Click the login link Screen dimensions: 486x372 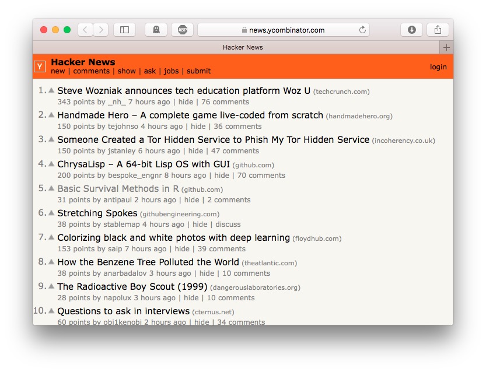[438, 67]
